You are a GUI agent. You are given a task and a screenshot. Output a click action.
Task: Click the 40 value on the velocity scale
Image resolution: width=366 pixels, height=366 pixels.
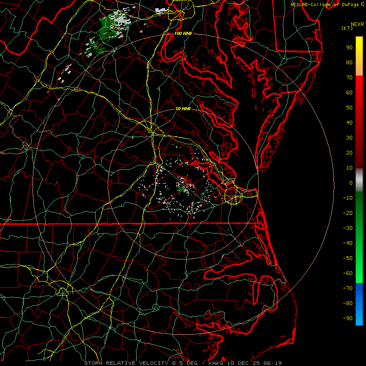point(349,123)
